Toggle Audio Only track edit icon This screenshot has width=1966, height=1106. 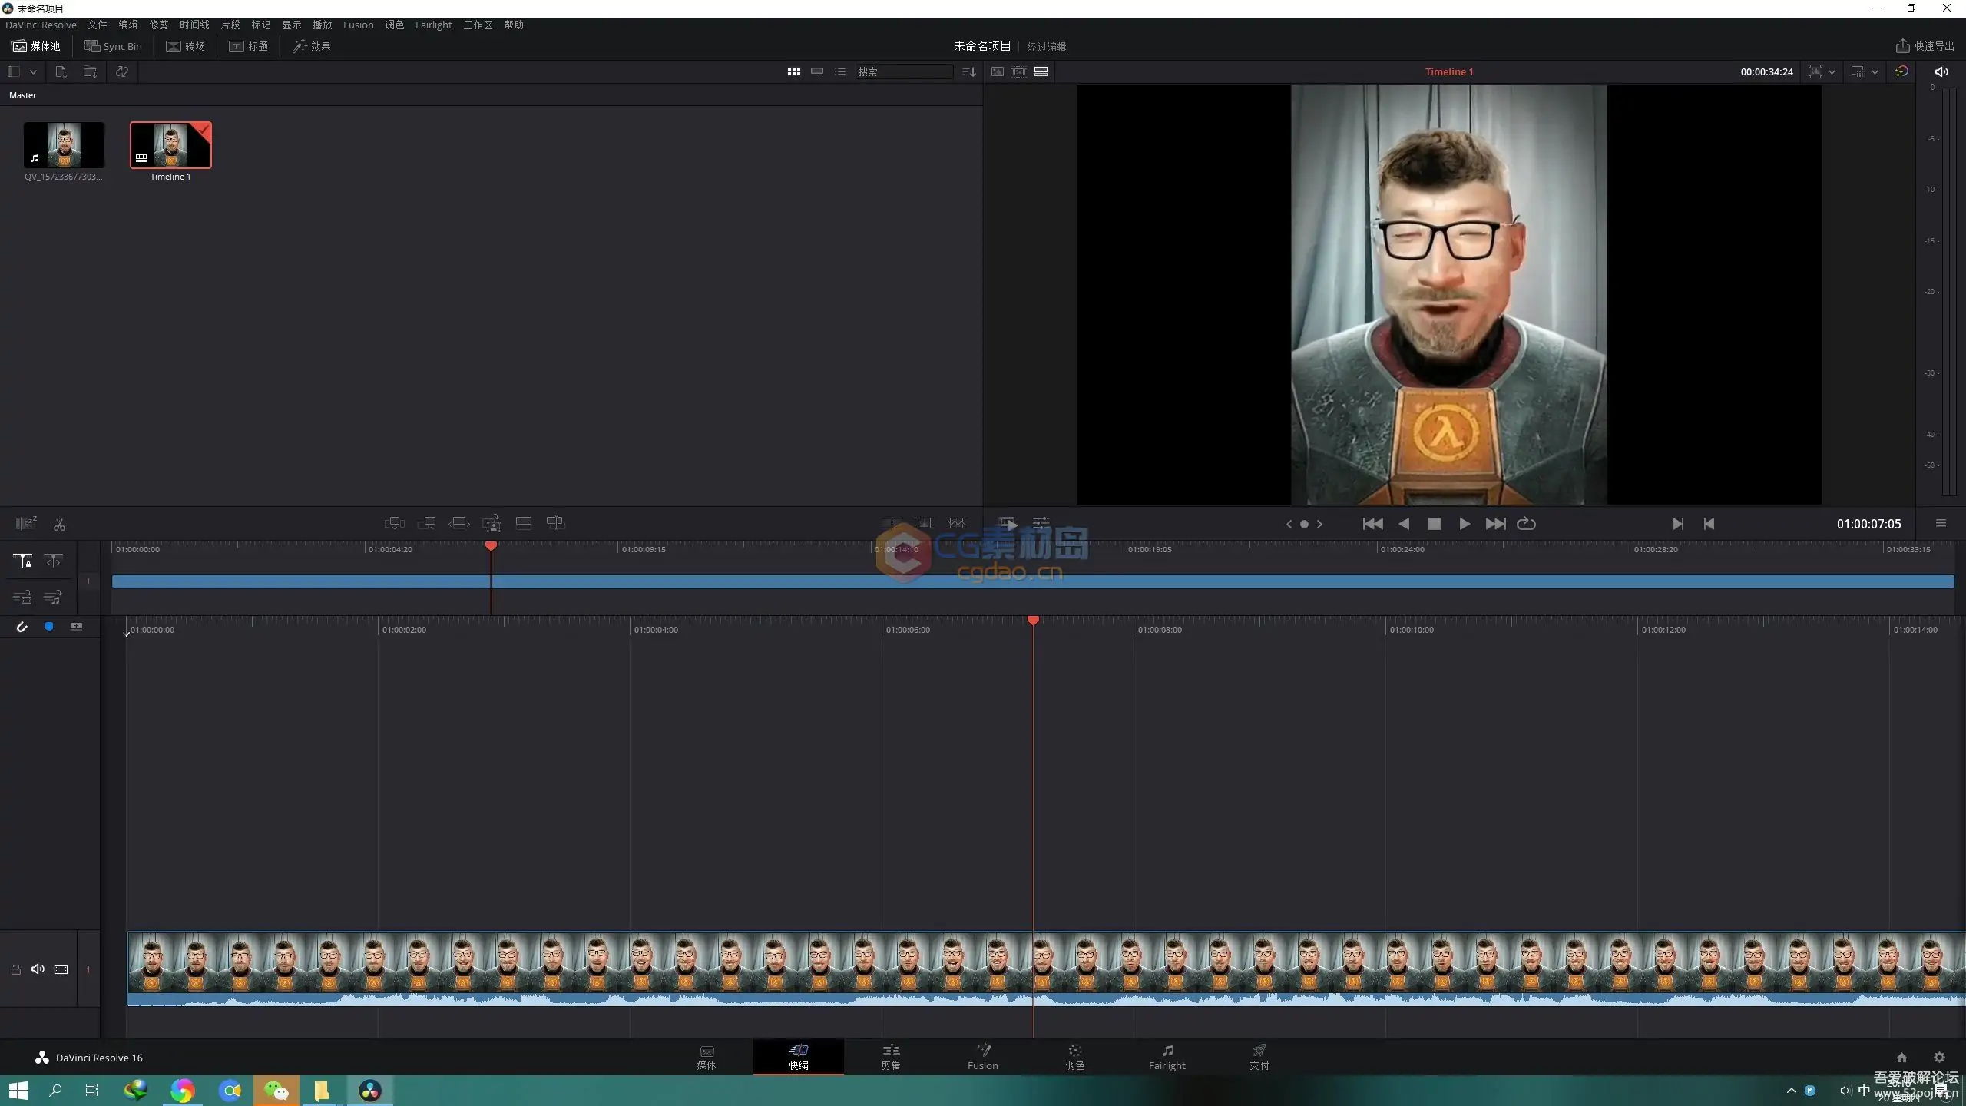(x=53, y=597)
